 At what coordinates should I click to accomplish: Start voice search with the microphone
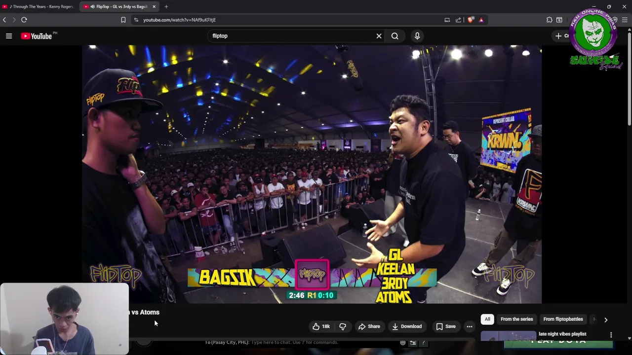417,36
